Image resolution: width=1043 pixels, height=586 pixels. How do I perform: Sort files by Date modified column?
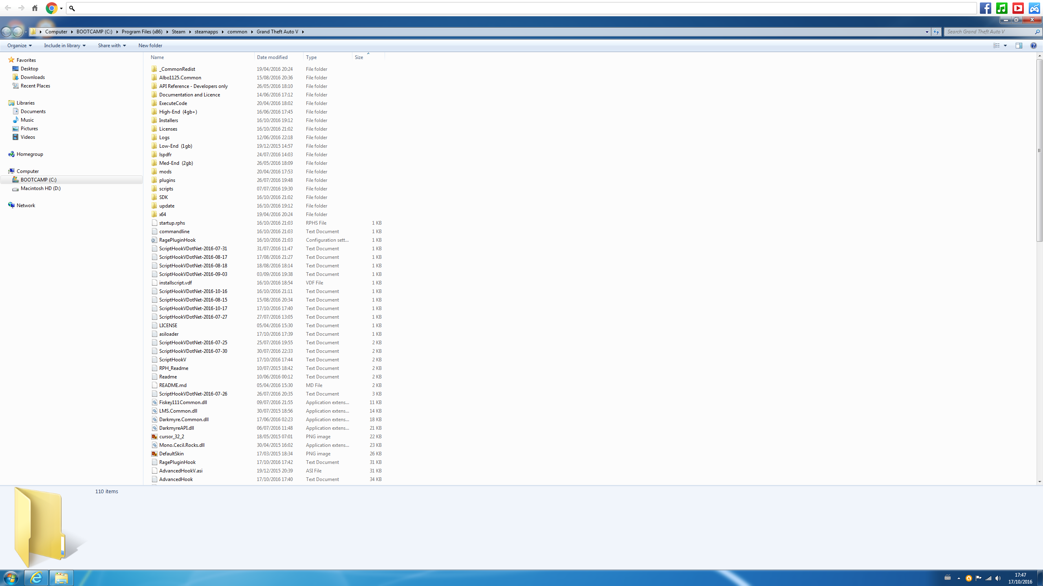pyautogui.click(x=272, y=57)
